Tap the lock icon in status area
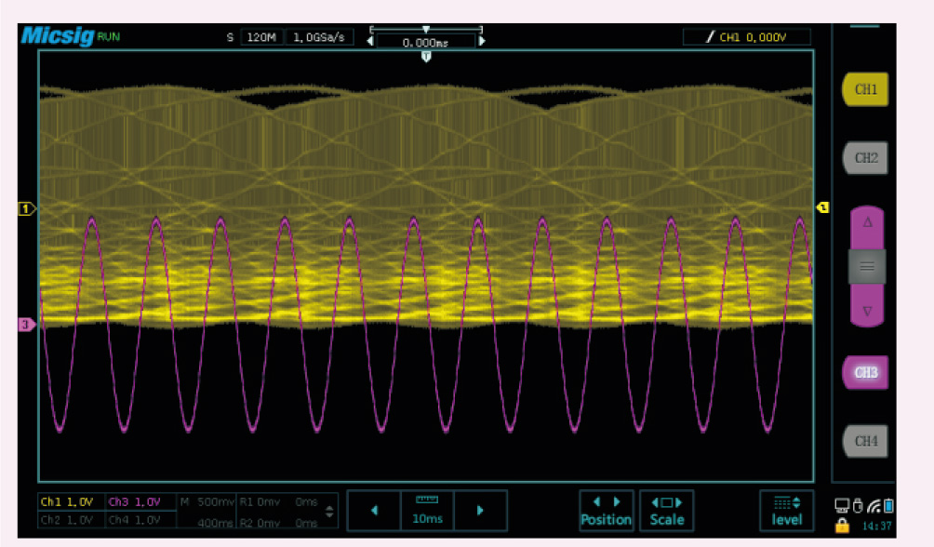 [x=842, y=526]
